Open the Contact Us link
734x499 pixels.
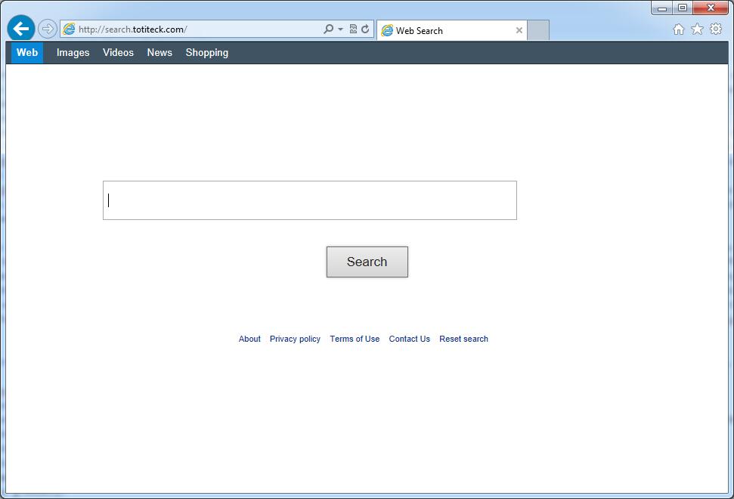tap(410, 339)
